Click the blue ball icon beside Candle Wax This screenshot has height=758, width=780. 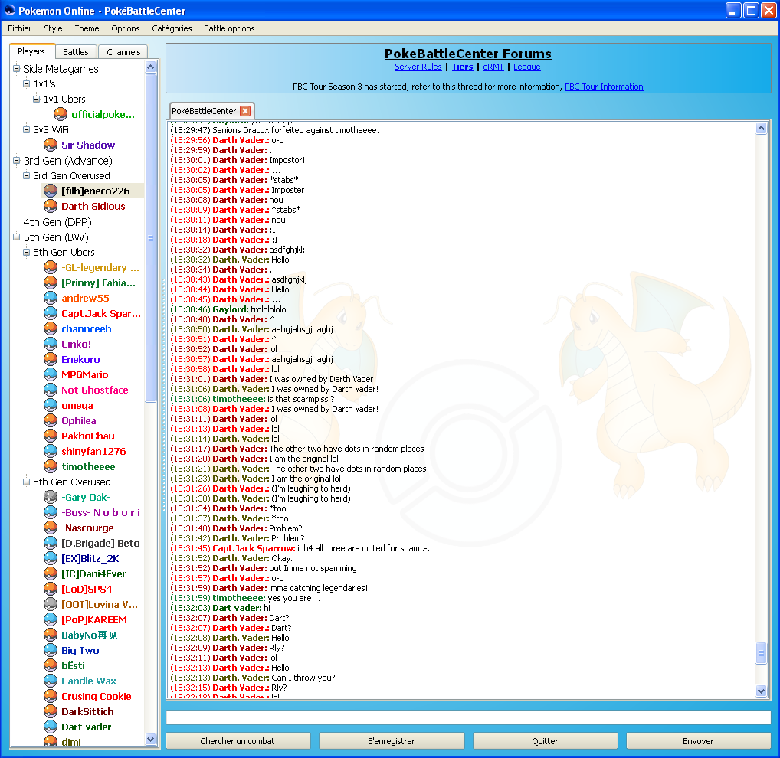coord(51,681)
